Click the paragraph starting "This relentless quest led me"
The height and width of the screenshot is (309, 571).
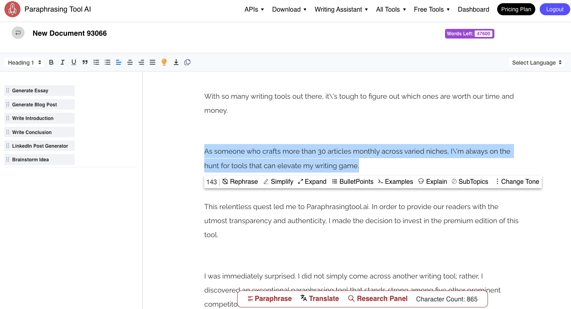point(362,221)
